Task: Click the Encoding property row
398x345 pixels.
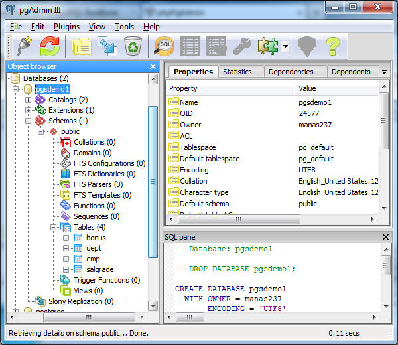Action: [x=273, y=170]
